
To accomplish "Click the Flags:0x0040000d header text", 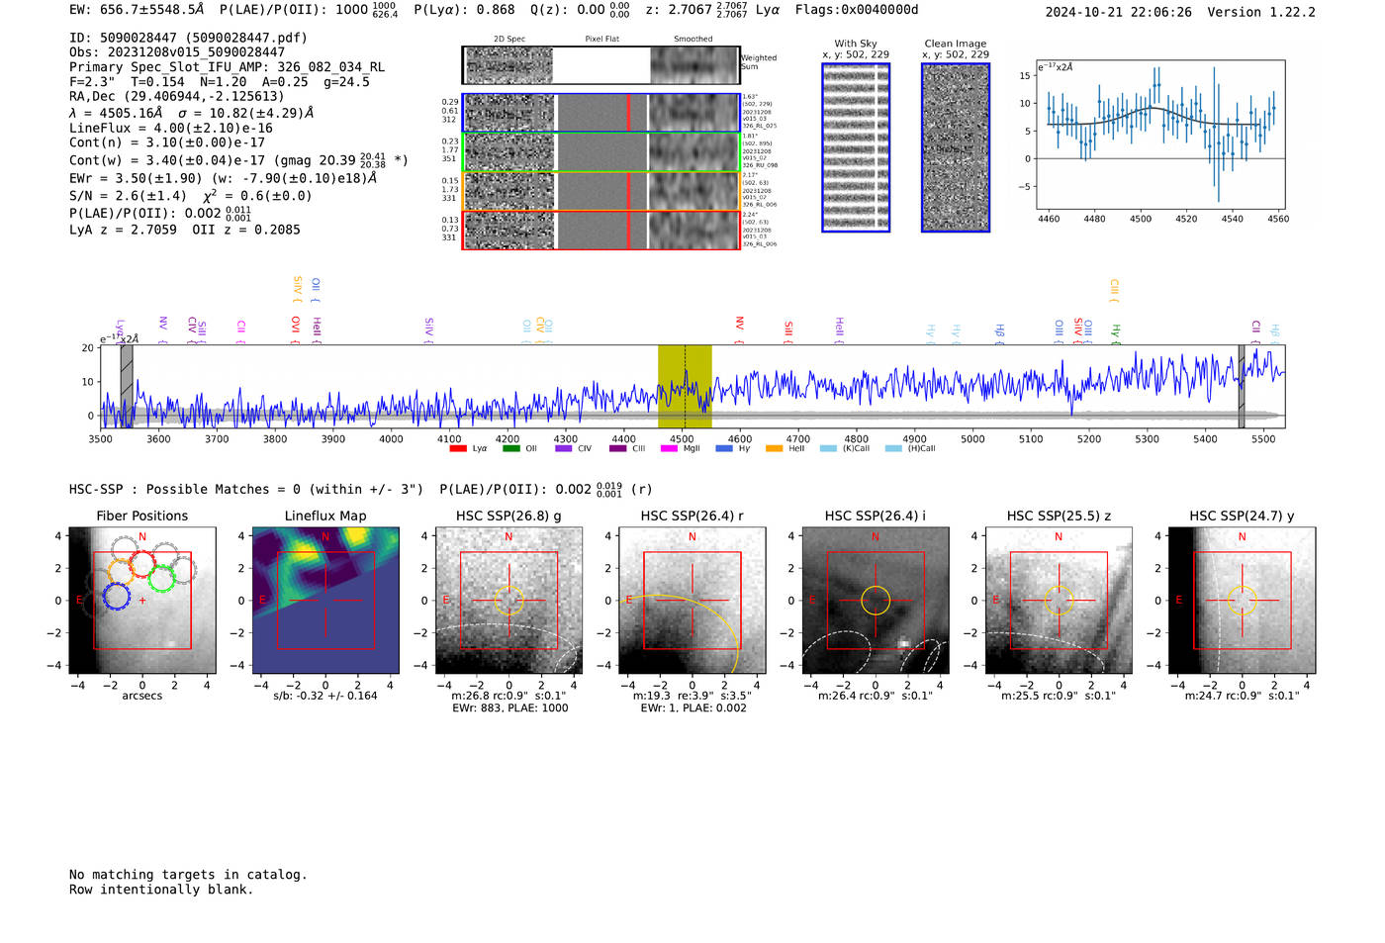I will click(x=857, y=10).
